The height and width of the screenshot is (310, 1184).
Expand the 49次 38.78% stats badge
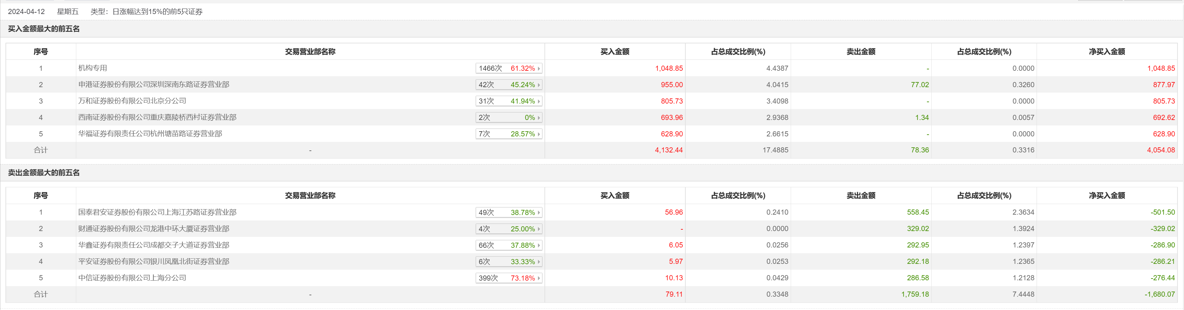[x=509, y=213]
